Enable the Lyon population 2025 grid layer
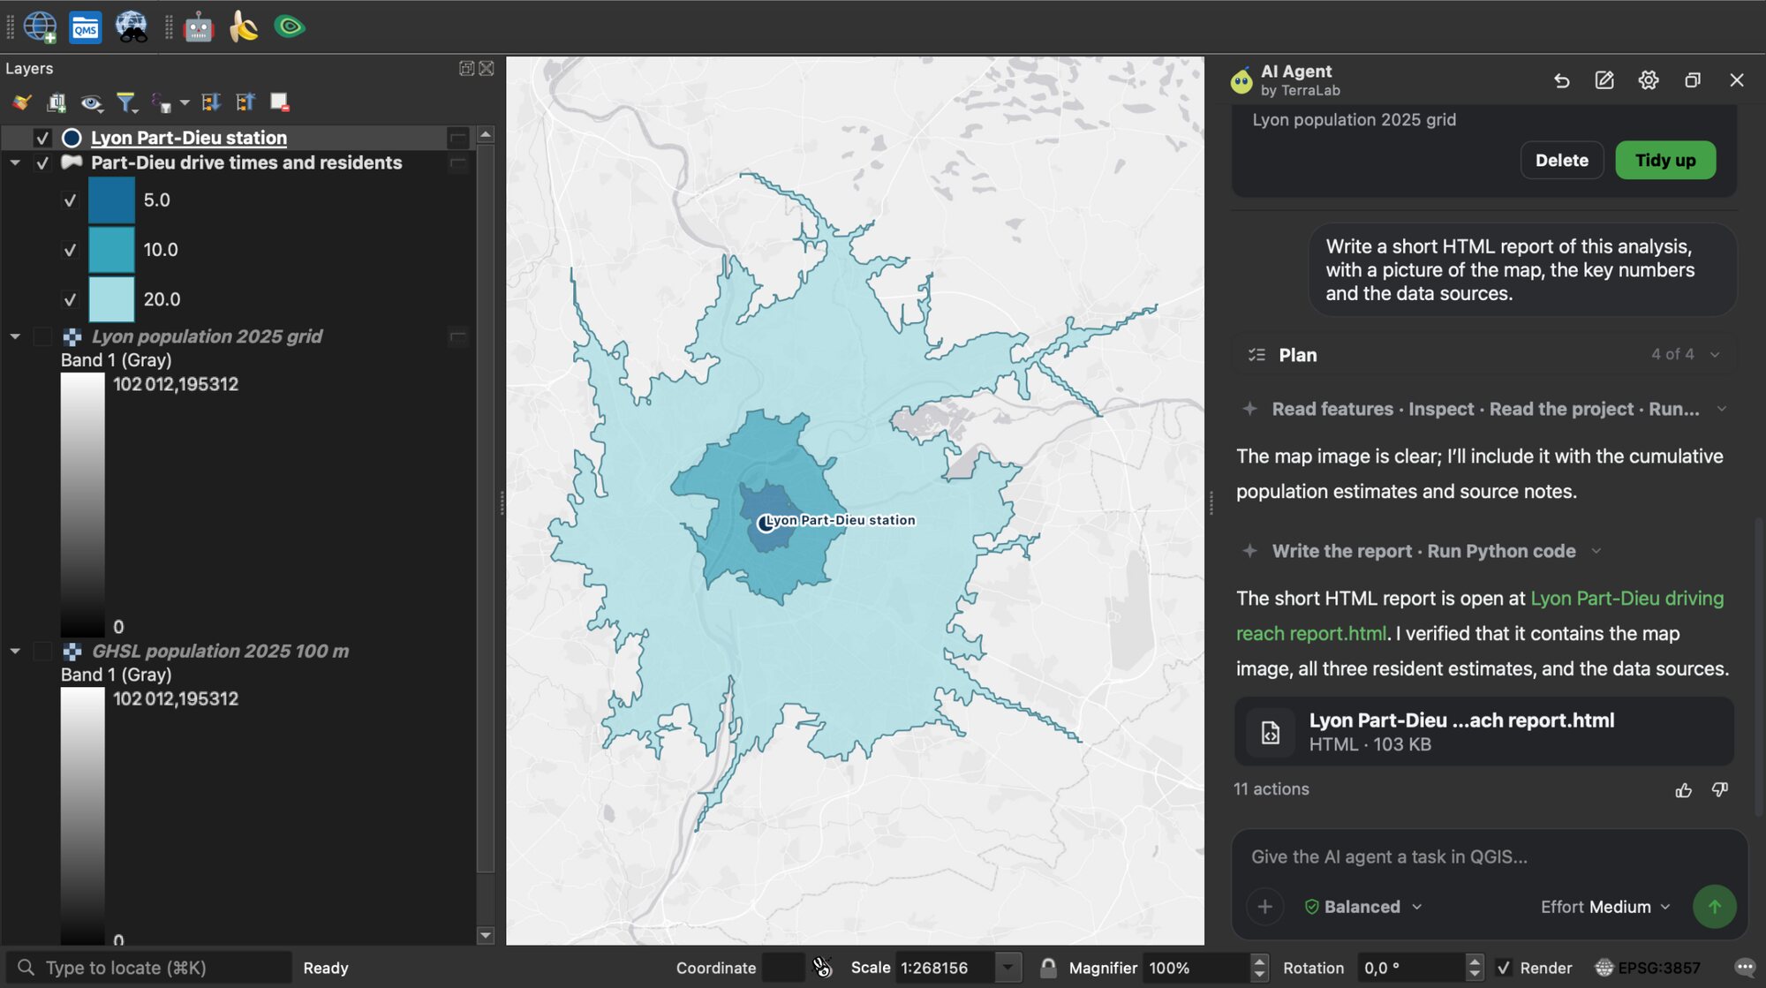The height and width of the screenshot is (988, 1766). coord(42,336)
